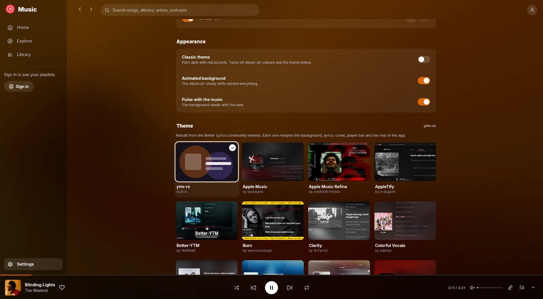Image resolution: width=543 pixels, height=299 pixels.
Task: Turn off Pulse with the music
Action: (424, 102)
